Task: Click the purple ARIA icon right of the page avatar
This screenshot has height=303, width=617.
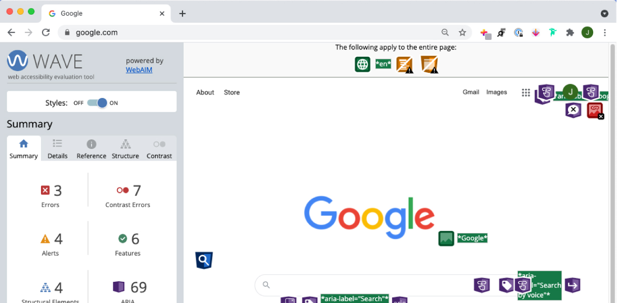Action: (591, 92)
